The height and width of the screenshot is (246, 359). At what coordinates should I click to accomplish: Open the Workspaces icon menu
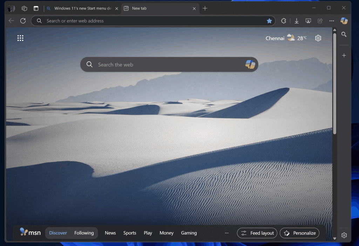tap(24, 8)
